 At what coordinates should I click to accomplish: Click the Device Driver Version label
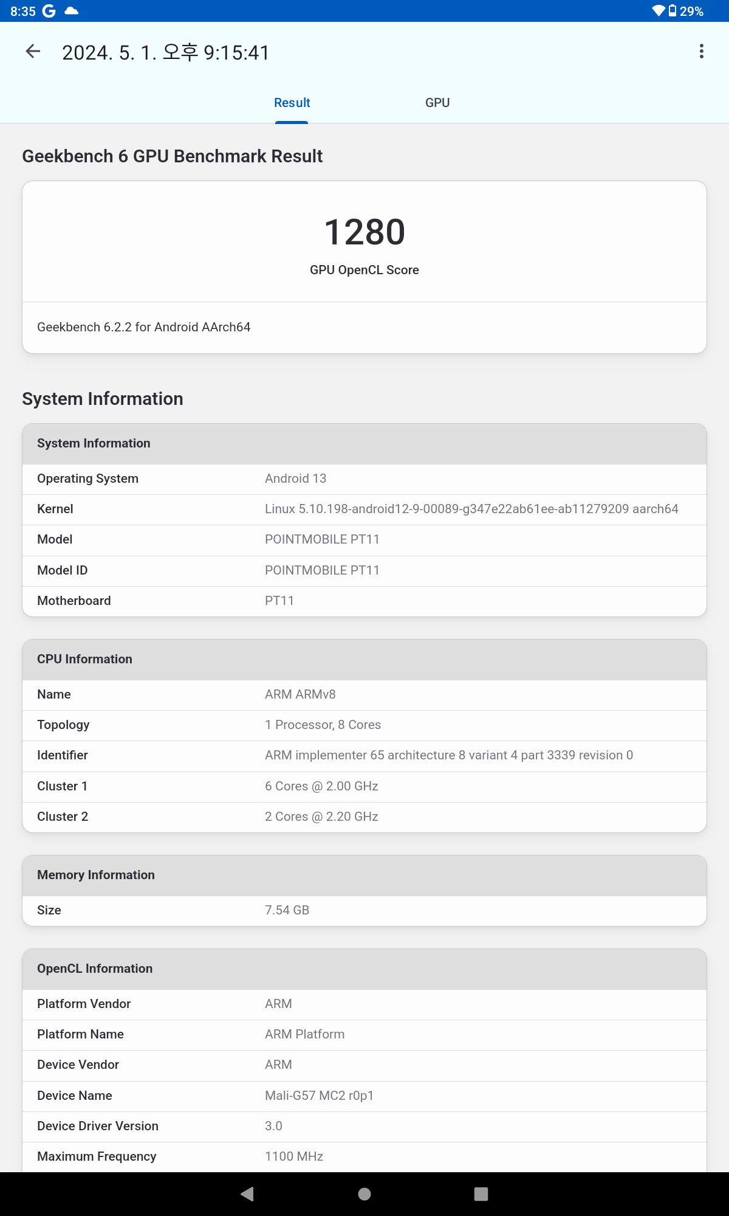98,1126
